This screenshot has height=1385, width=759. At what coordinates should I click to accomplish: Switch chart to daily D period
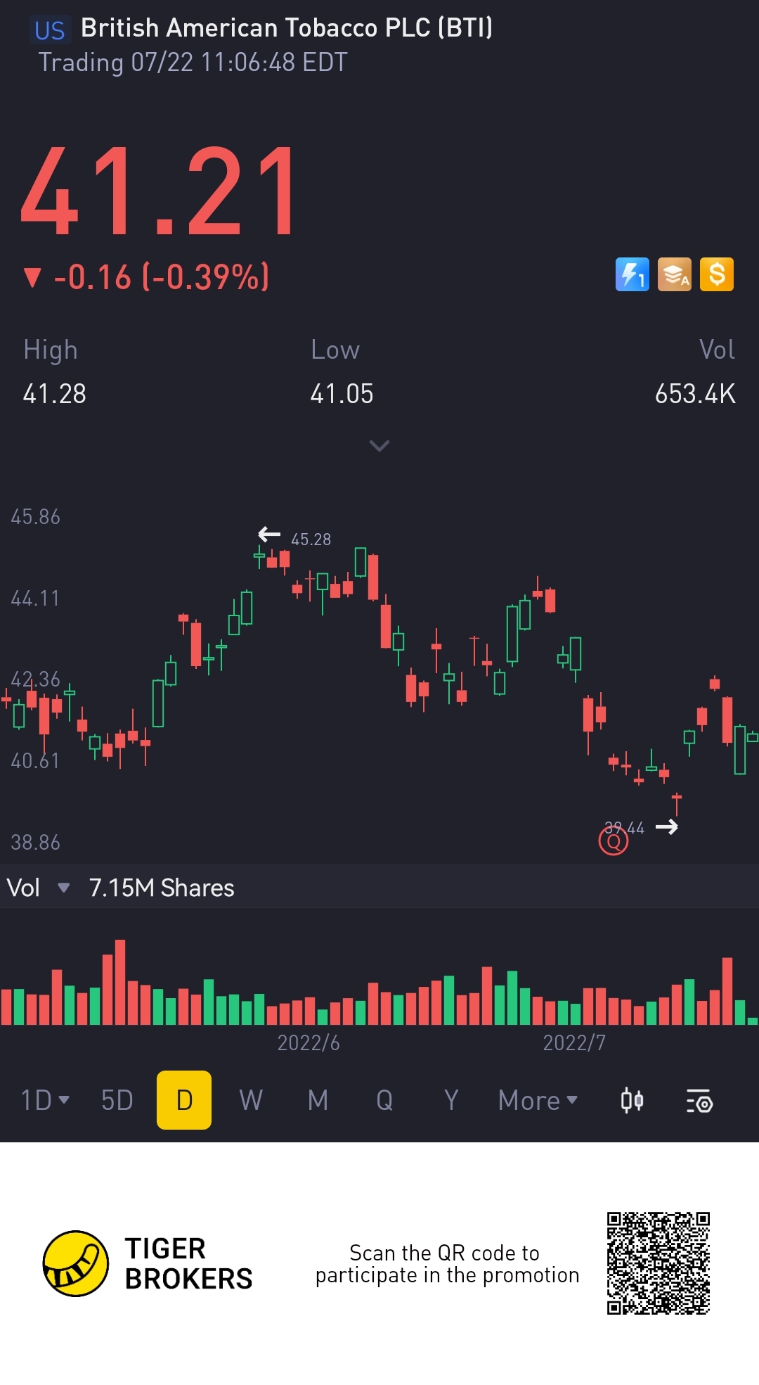(x=184, y=1100)
